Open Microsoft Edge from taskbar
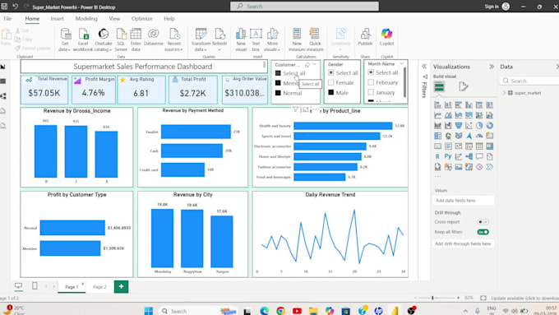559x315 pixels. coord(264,311)
